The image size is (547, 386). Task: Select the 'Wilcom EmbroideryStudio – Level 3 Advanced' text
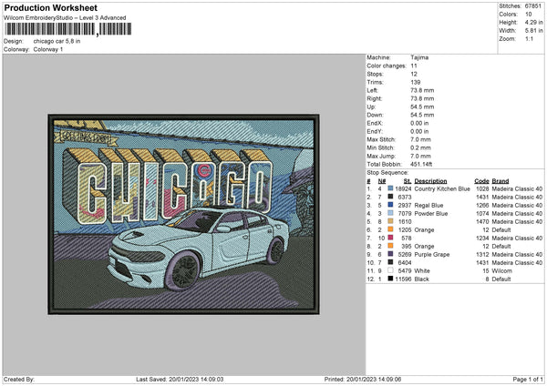click(65, 18)
